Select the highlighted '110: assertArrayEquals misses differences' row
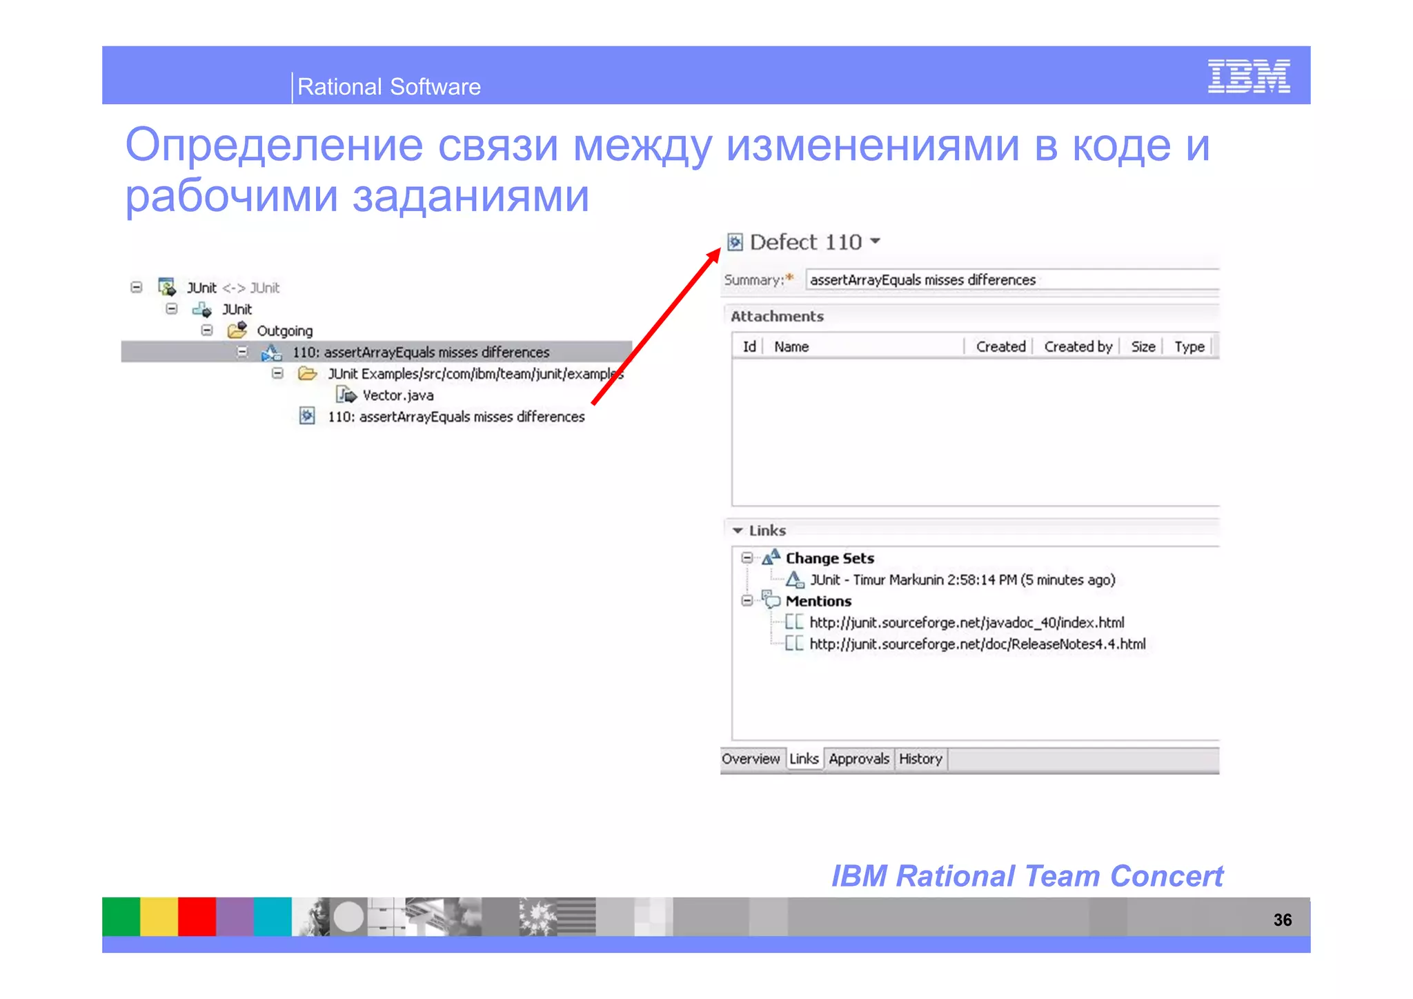 click(377, 352)
